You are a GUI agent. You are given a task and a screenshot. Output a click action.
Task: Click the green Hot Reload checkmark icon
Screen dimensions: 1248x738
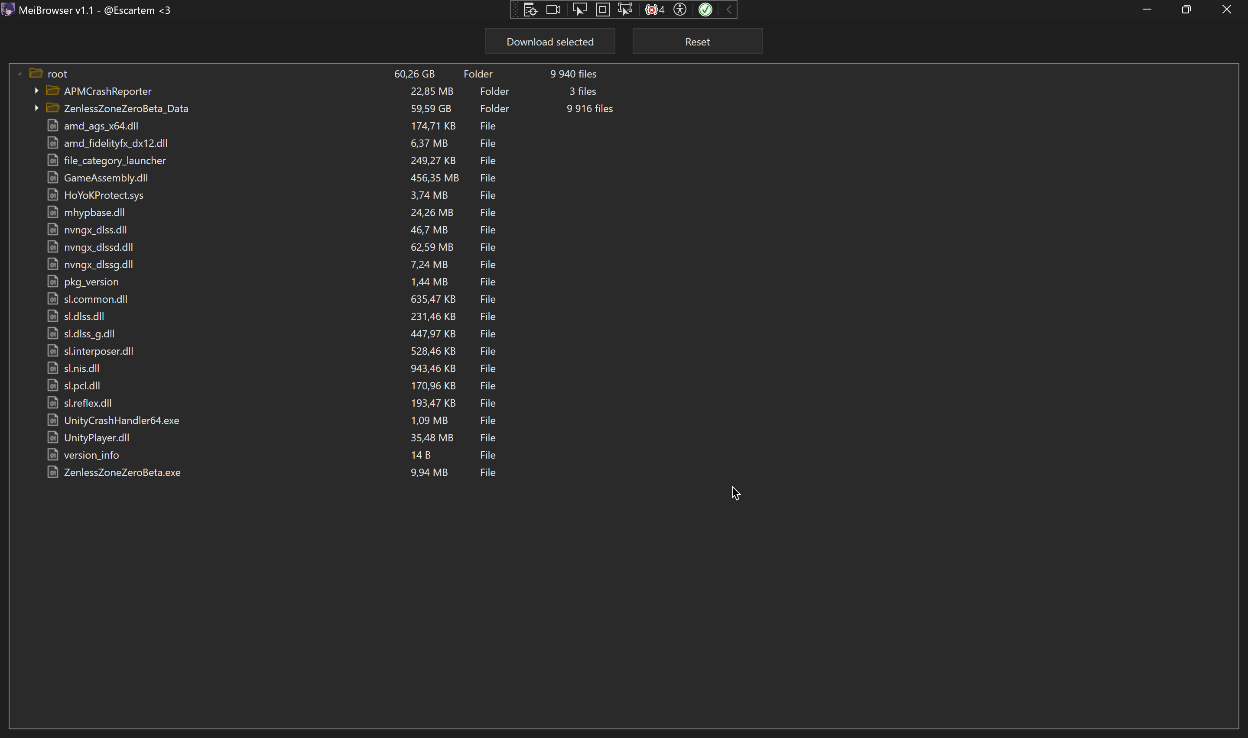pyautogui.click(x=705, y=10)
